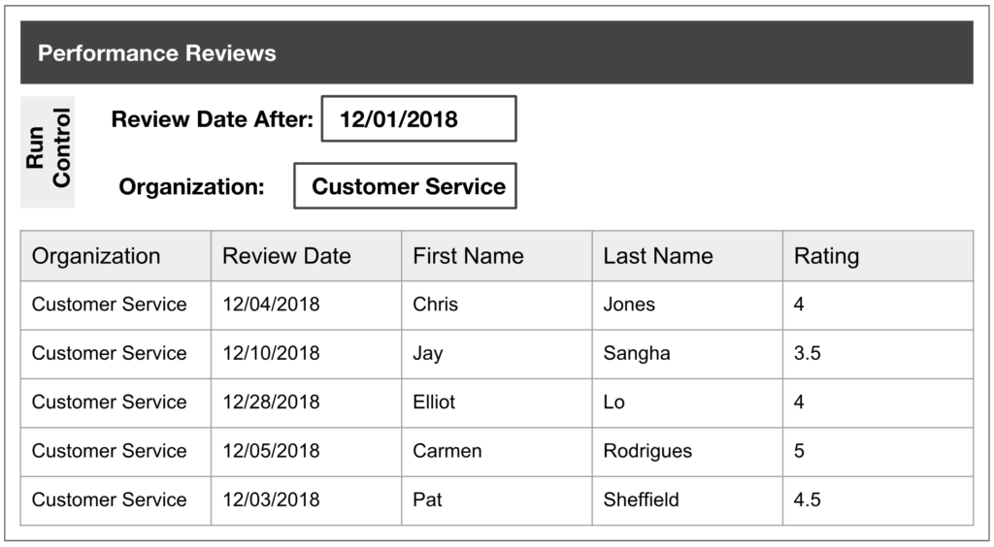Click the Last Name column header
Viewport: 994px width, 547px height.
point(687,256)
